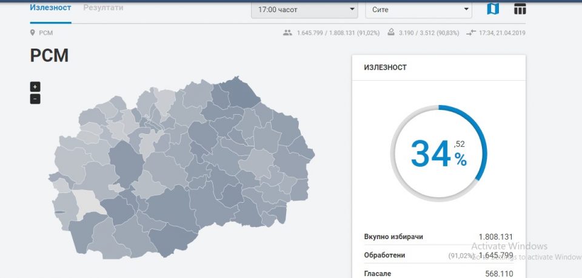Open the Резултати tab
This screenshot has height=278, width=582.
pyautogui.click(x=103, y=8)
